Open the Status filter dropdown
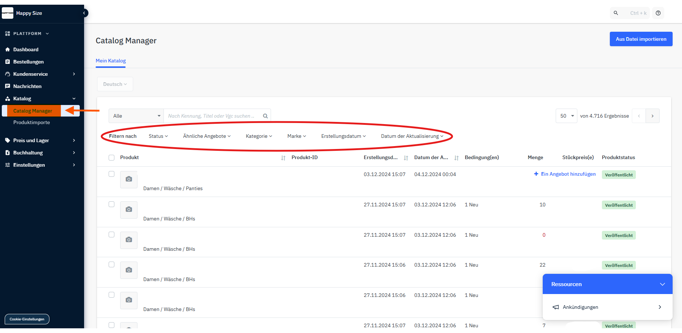The image size is (682, 333). [x=158, y=136]
